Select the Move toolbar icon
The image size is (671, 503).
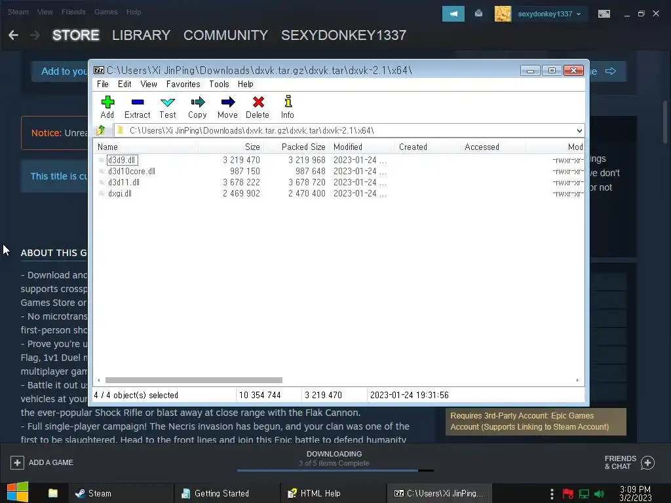point(227,102)
